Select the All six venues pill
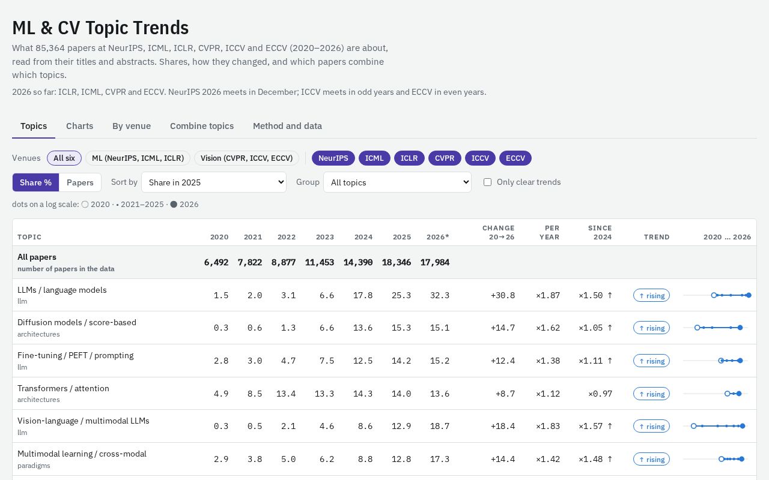 [x=64, y=158]
